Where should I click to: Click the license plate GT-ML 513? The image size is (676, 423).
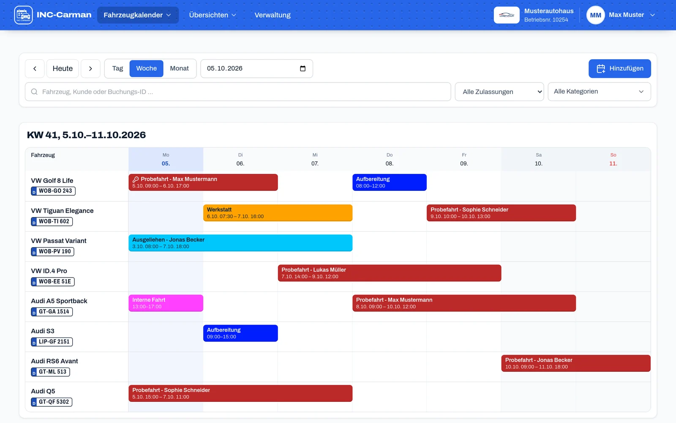(50, 372)
